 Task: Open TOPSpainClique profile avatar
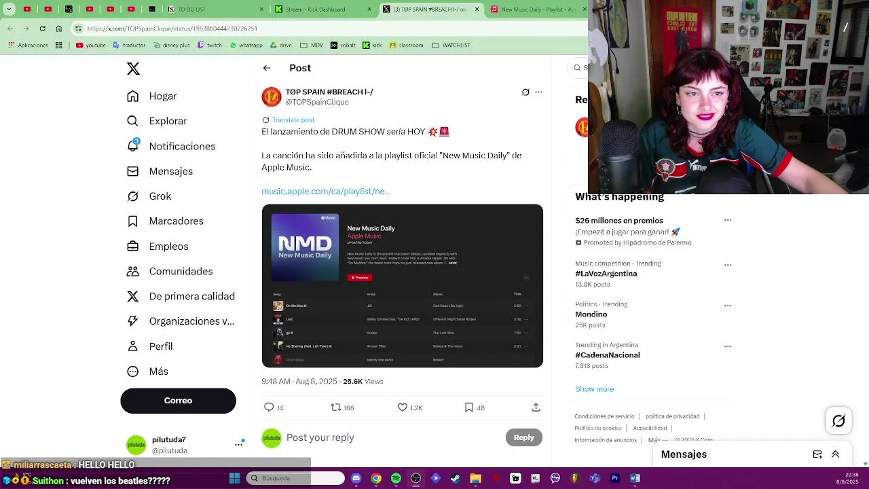(272, 97)
